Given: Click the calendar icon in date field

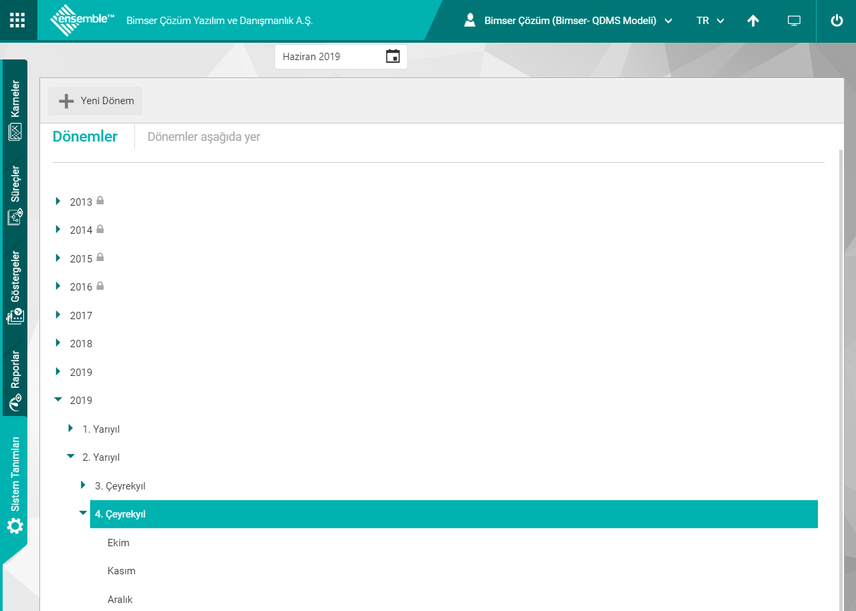Looking at the screenshot, I should click(x=393, y=57).
